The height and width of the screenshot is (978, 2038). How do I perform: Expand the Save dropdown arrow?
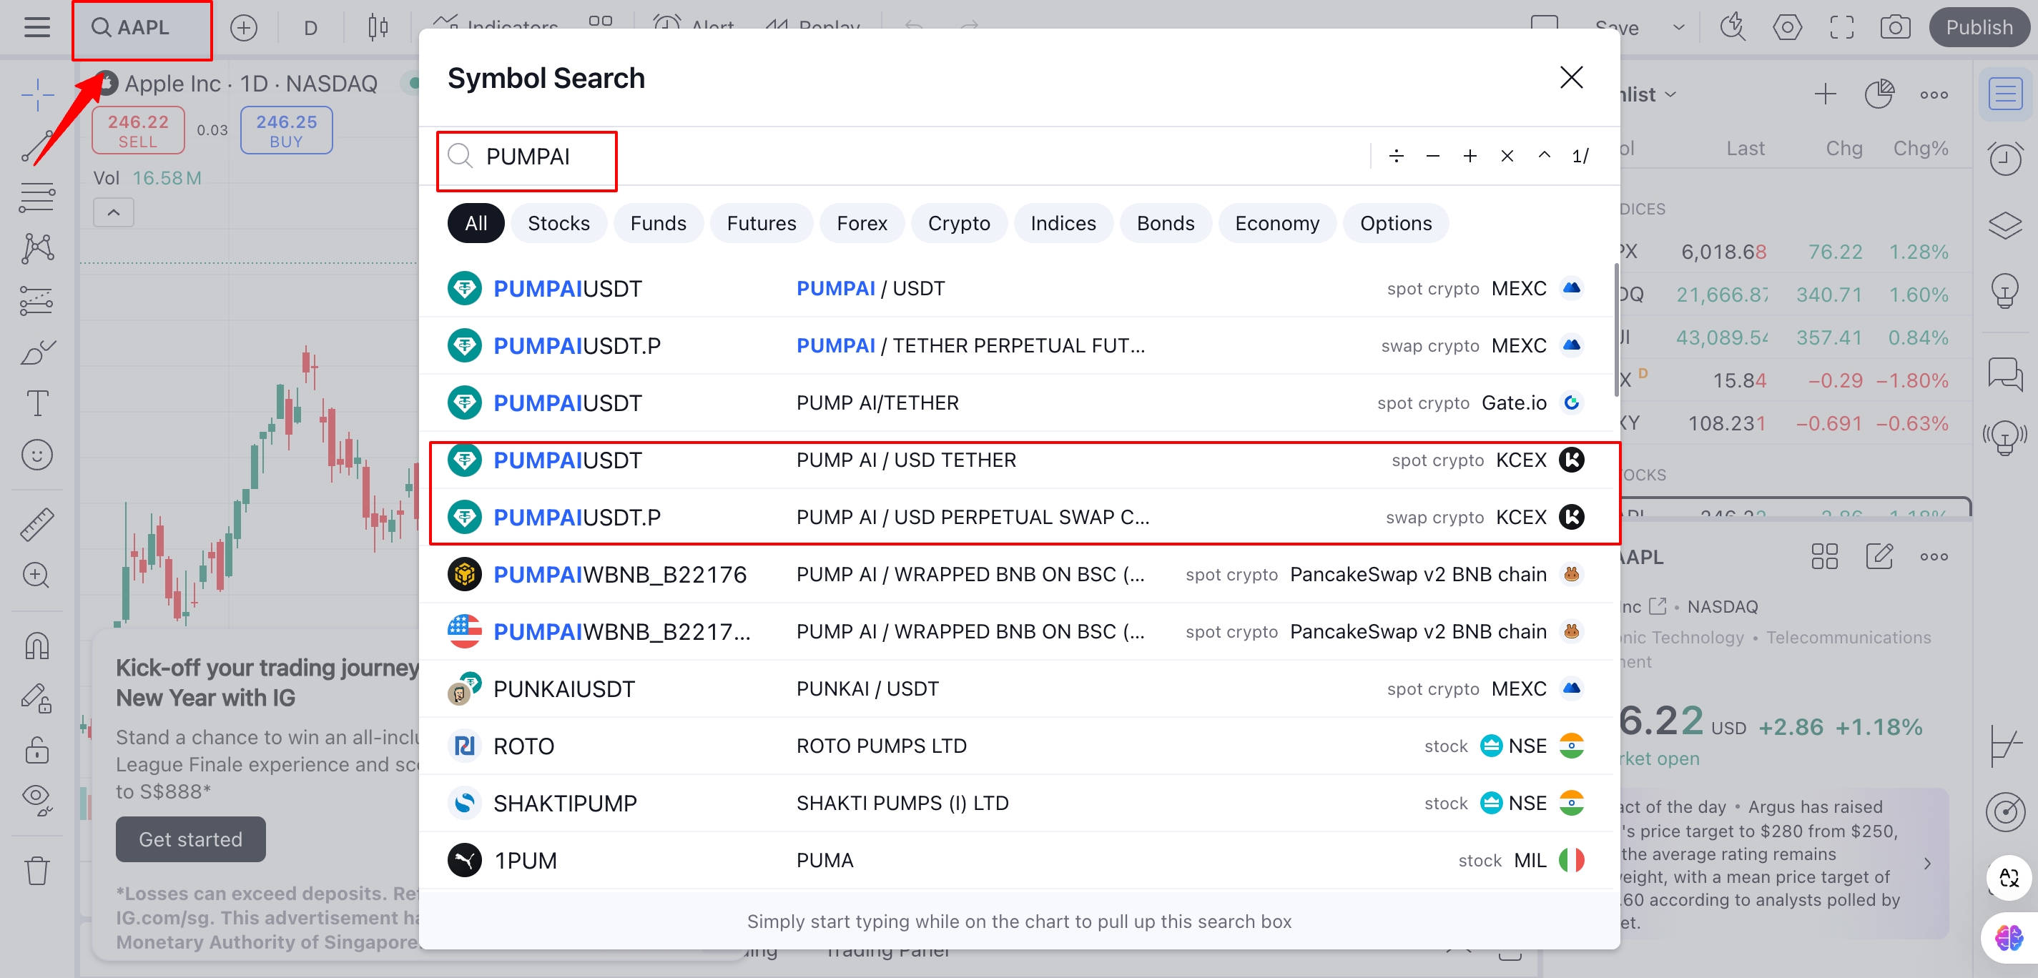1679,28
